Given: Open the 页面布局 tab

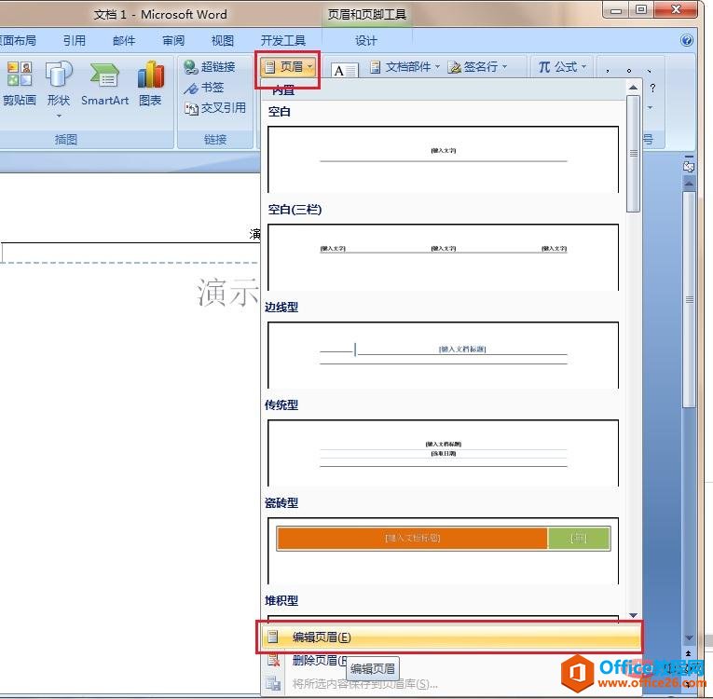Looking at the screenshot, I should coord(19,40).
